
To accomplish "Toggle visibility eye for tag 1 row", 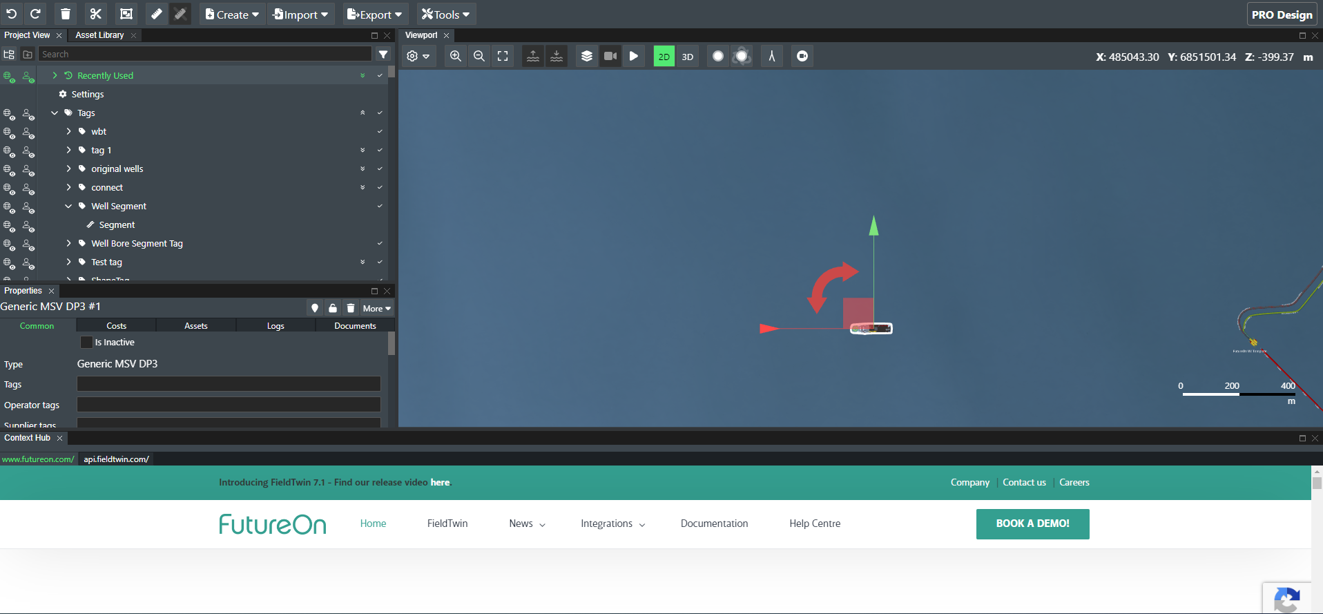I will tap(9, 151).
